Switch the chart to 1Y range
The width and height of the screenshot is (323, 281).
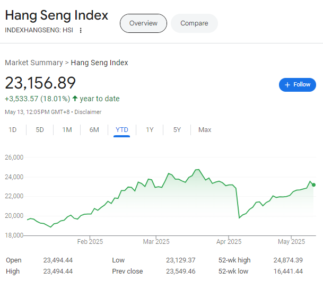(x=150, y=130)
